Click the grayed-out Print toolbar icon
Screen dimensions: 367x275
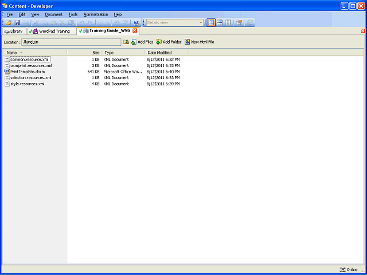pyautogui.click(x=26, y=23)
